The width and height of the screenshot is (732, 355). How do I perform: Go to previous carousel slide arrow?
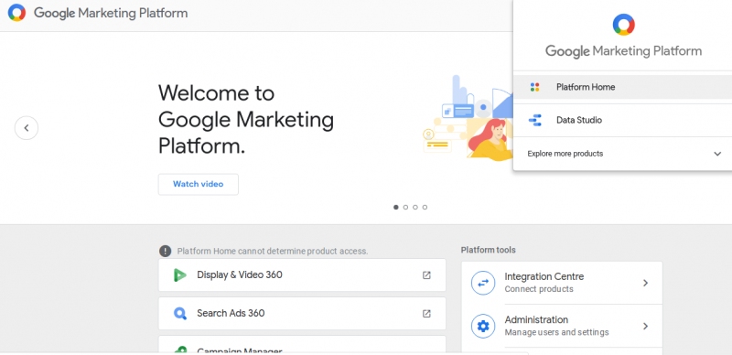[x=27, y=128]
